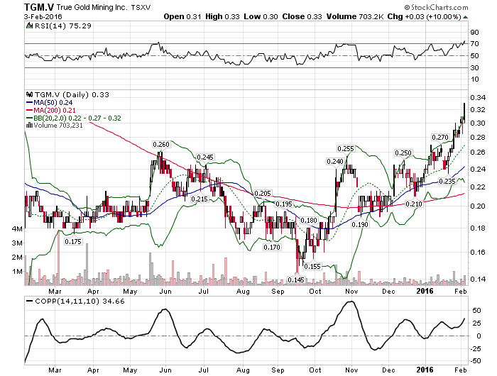
Task: Click the 0.215 price low label
Action: 200,199
